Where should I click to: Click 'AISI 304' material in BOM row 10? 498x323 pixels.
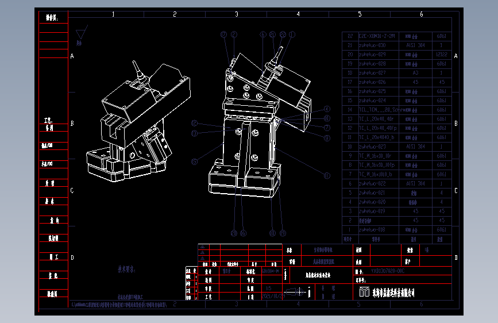415,147
